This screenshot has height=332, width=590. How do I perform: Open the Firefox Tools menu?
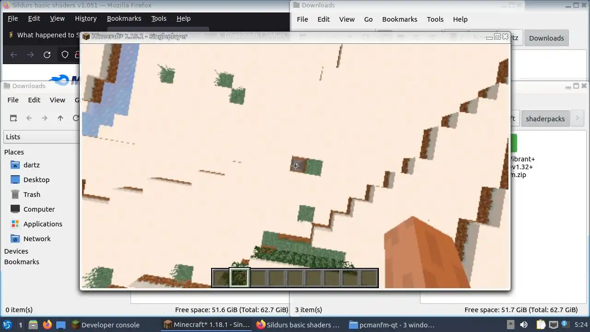tap(159, 18)
